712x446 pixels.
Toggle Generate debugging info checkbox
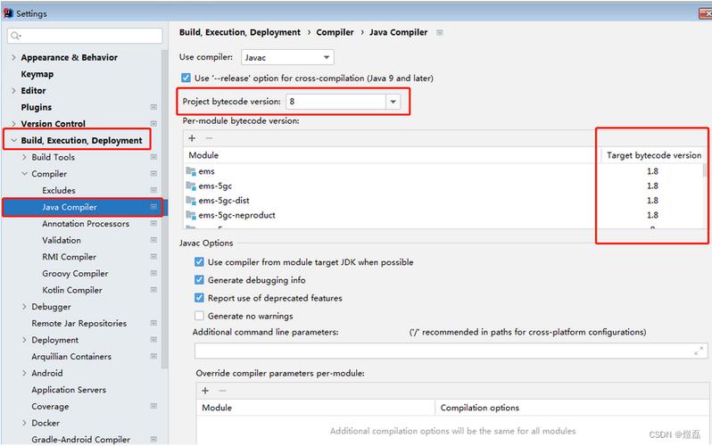coord(200,280)
